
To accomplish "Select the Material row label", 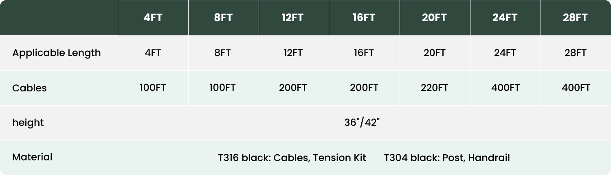I will [x=32, y=157].
